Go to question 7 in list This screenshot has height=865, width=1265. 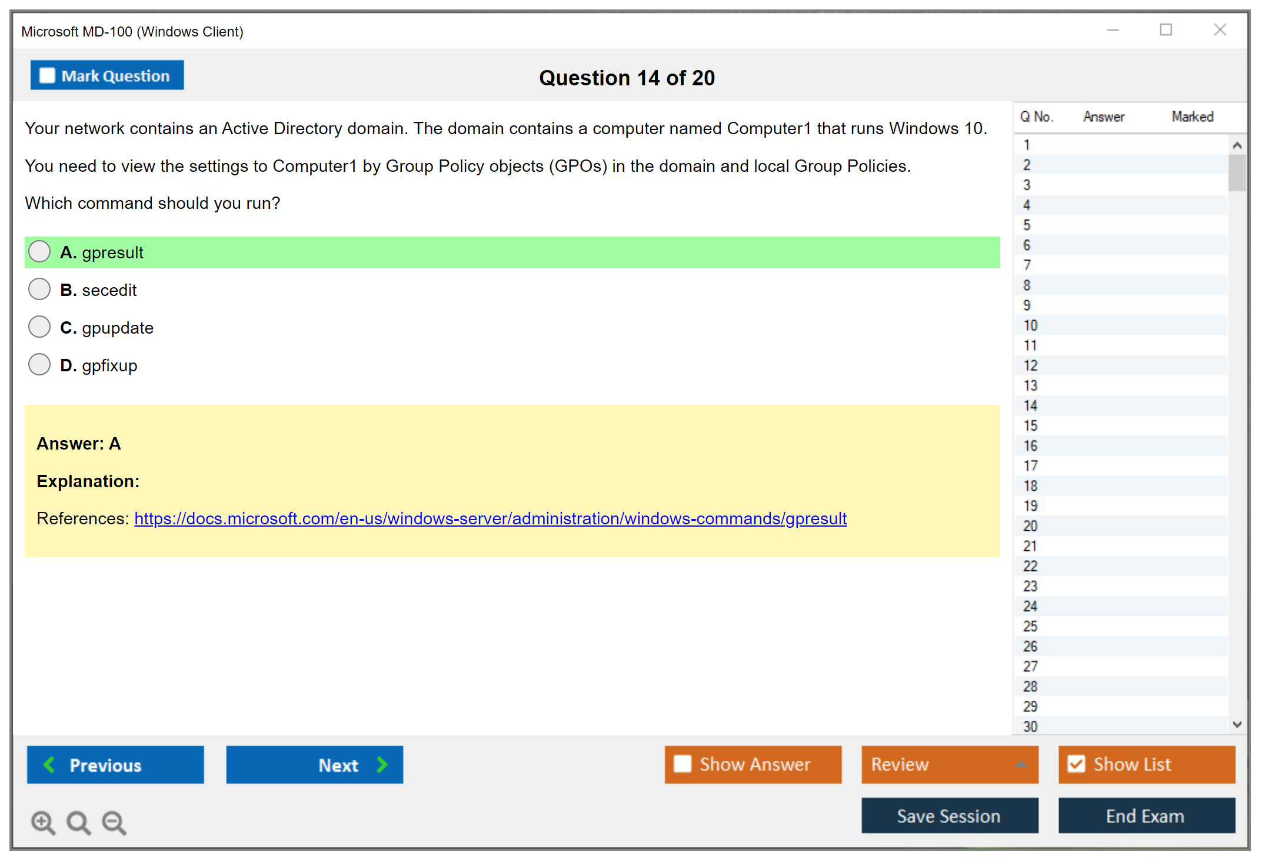[x=1027, y=265]
